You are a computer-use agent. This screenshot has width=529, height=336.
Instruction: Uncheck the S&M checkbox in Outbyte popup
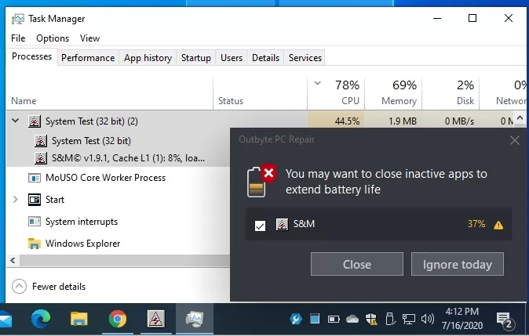(260, 226)
